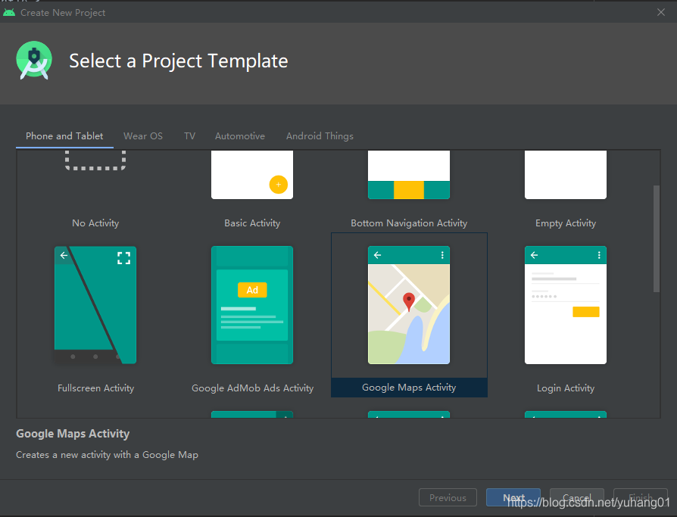Pick the Bottom Navigation Activity thumbnail
Viewport: 677px width, 517px height.
[x=409, y=175]
